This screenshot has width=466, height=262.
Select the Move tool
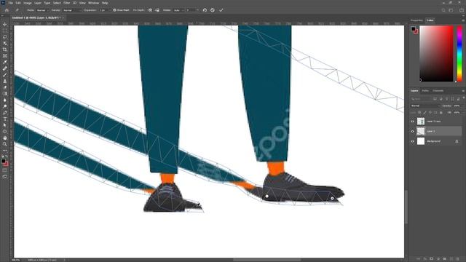pyautogui.click(x=5, y=24)
